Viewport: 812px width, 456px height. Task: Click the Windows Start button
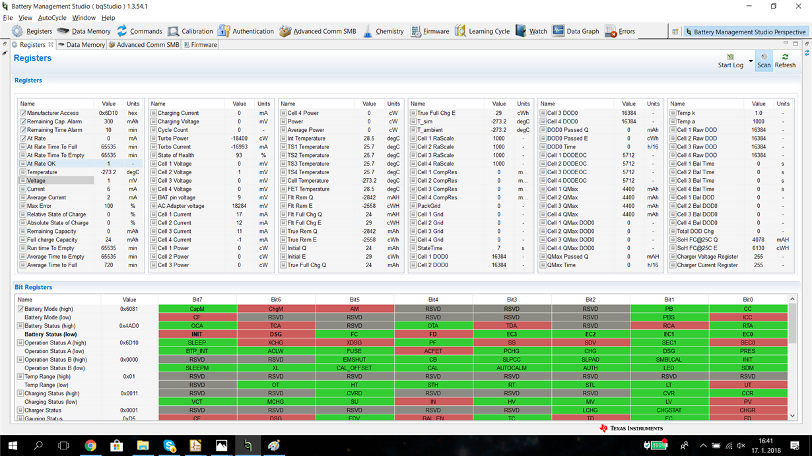tap(13, 445)
